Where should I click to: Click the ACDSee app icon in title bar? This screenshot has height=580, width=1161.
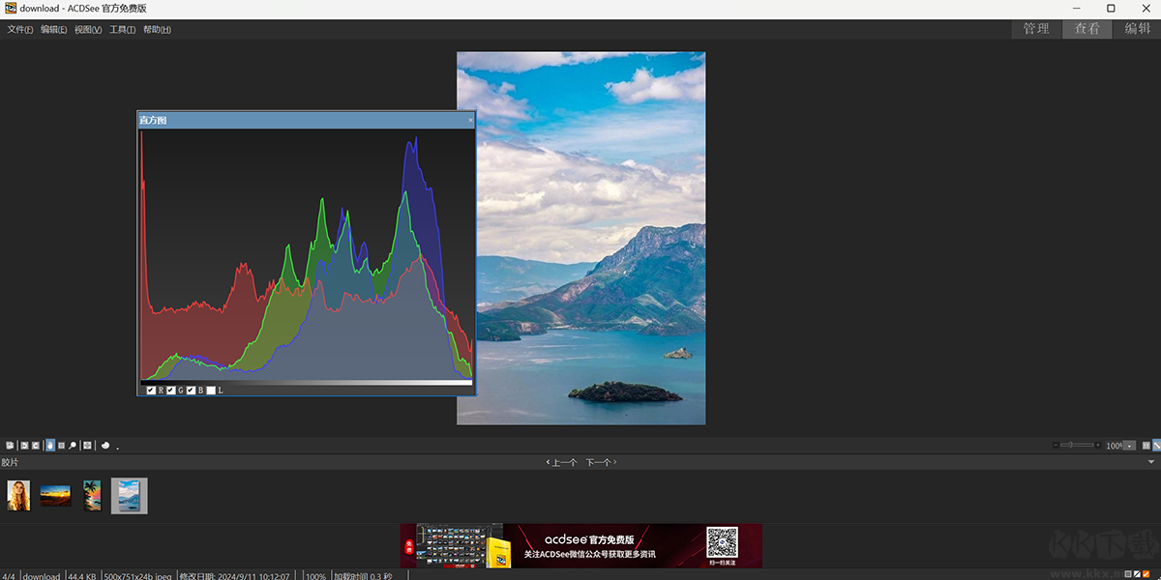11,9
